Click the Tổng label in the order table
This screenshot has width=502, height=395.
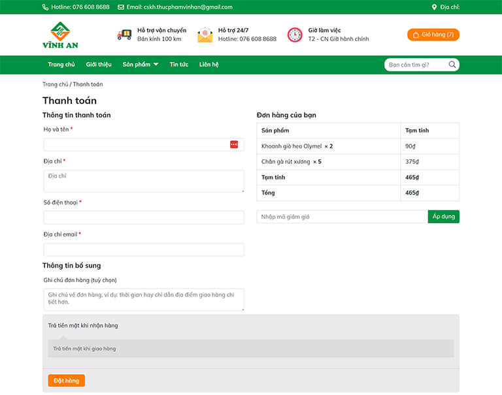[x=268, y=193]
